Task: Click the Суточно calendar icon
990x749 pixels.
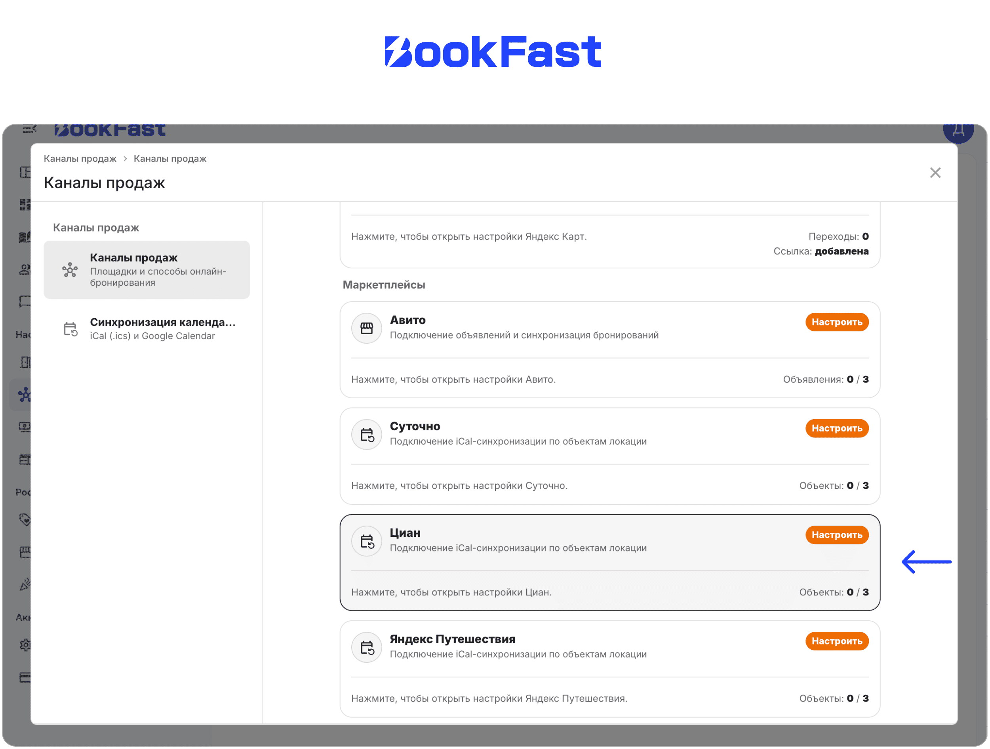Action: [x=367, y=434]
